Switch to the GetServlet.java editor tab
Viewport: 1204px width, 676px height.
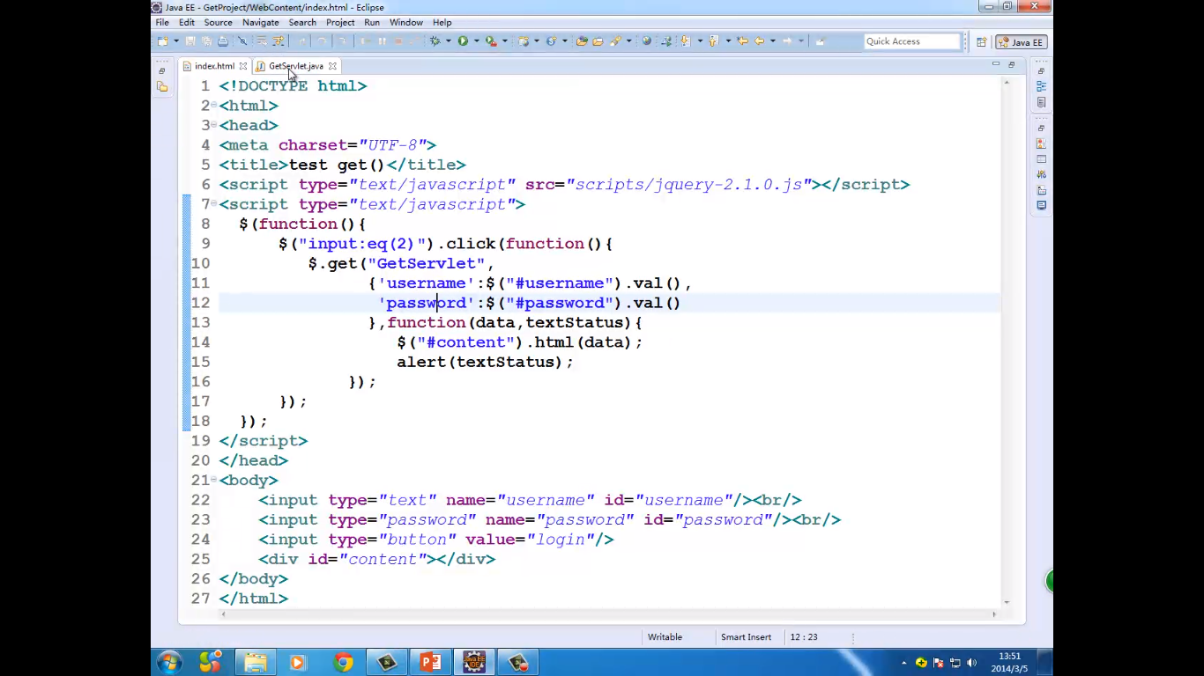pyautogui.click(x=296, y=66)
